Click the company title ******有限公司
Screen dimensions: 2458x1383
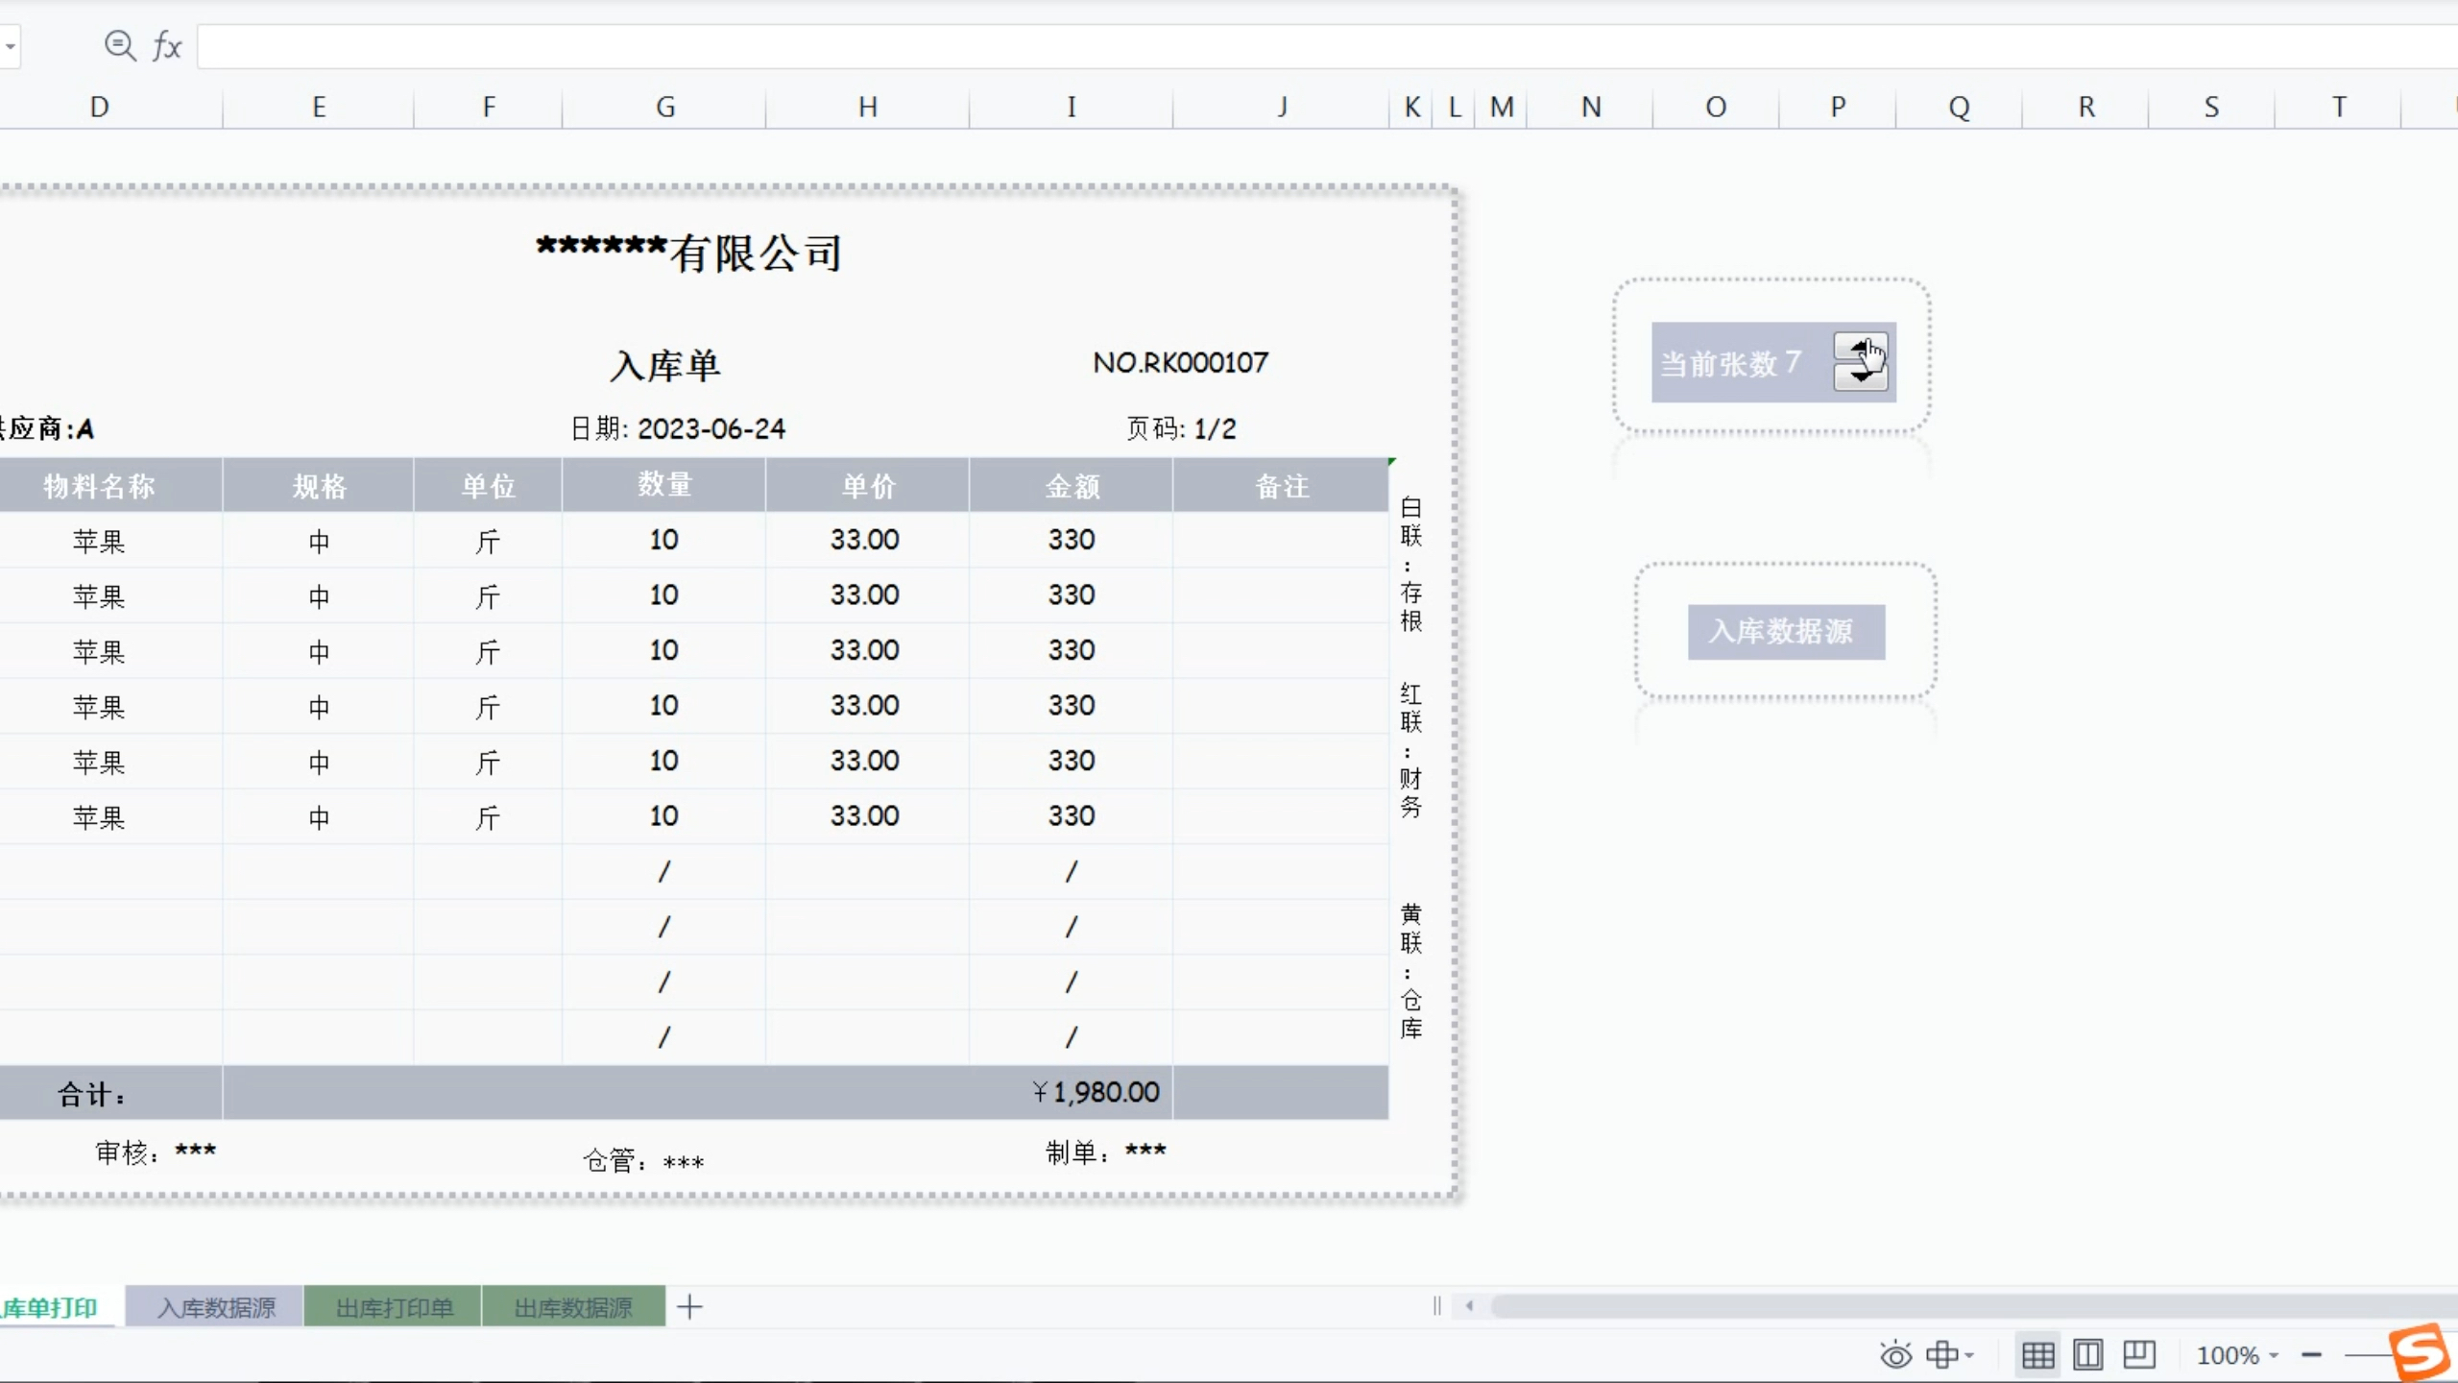688,253
